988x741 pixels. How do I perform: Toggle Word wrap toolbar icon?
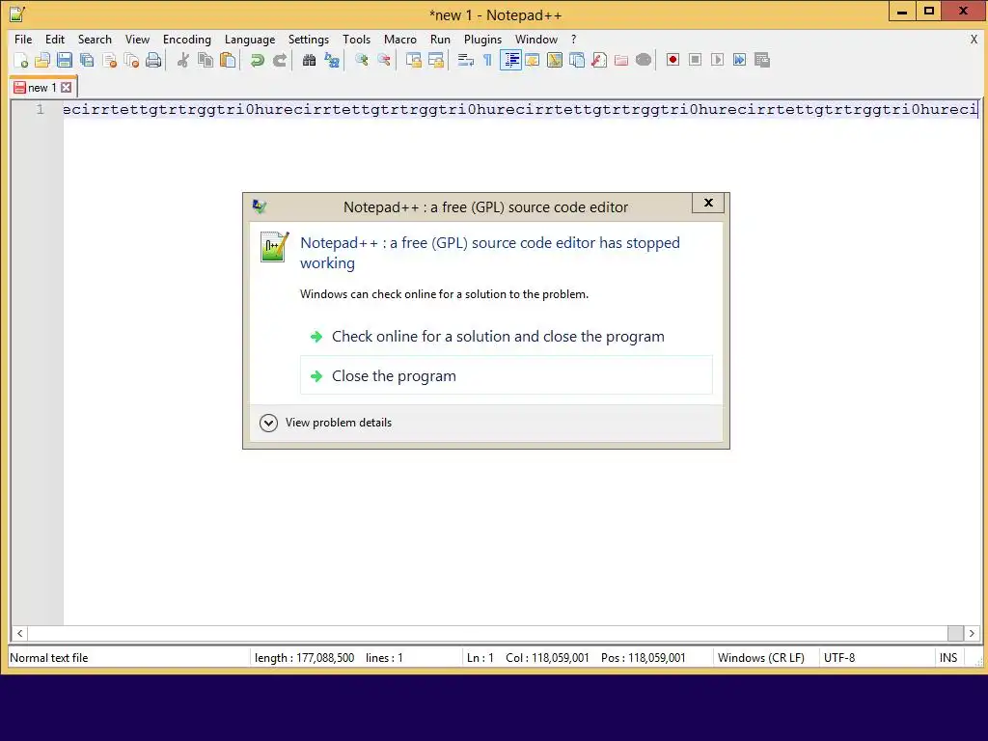(x=466, y=60)
